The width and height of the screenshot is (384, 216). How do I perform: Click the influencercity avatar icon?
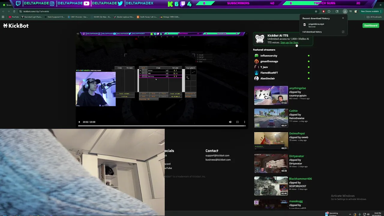256,56
